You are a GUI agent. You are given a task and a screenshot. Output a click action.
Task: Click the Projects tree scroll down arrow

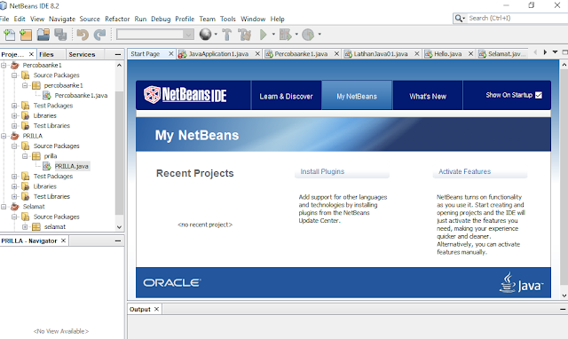click(x=119, y=227)
